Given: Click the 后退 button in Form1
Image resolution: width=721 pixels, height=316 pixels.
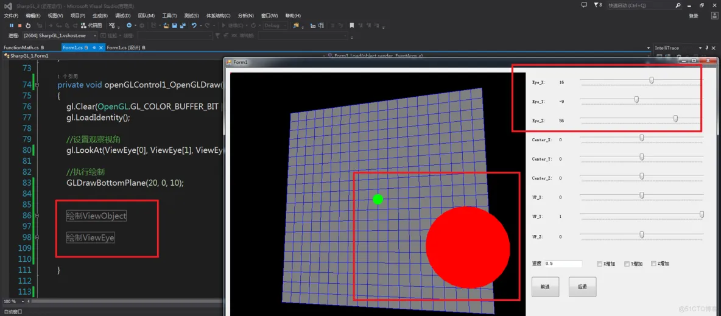Looking at the screenshot, I should (x=582, y=287).
